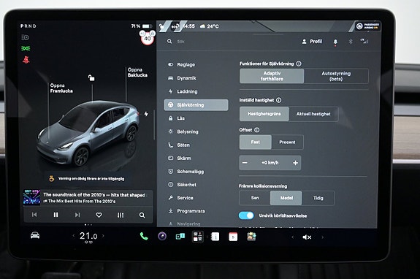The width and height of the screenshot is (420, 279).
Task: Tap the car controls icon at bottom left
Action: click(x=35, y=235)
